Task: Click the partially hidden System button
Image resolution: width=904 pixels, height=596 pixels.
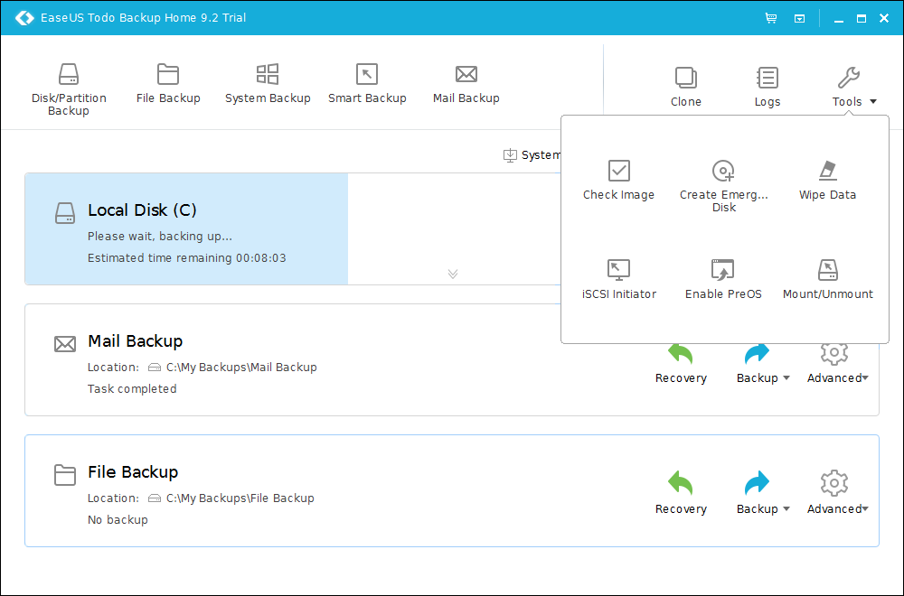Action: tap(532, 155)
